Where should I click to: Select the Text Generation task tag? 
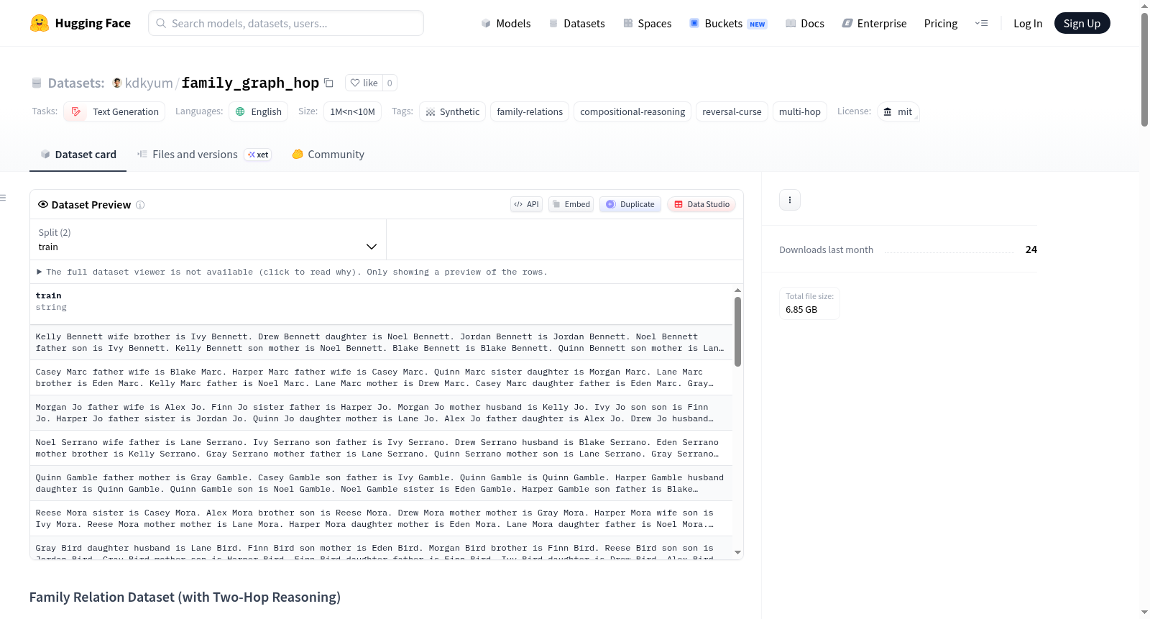114,111
